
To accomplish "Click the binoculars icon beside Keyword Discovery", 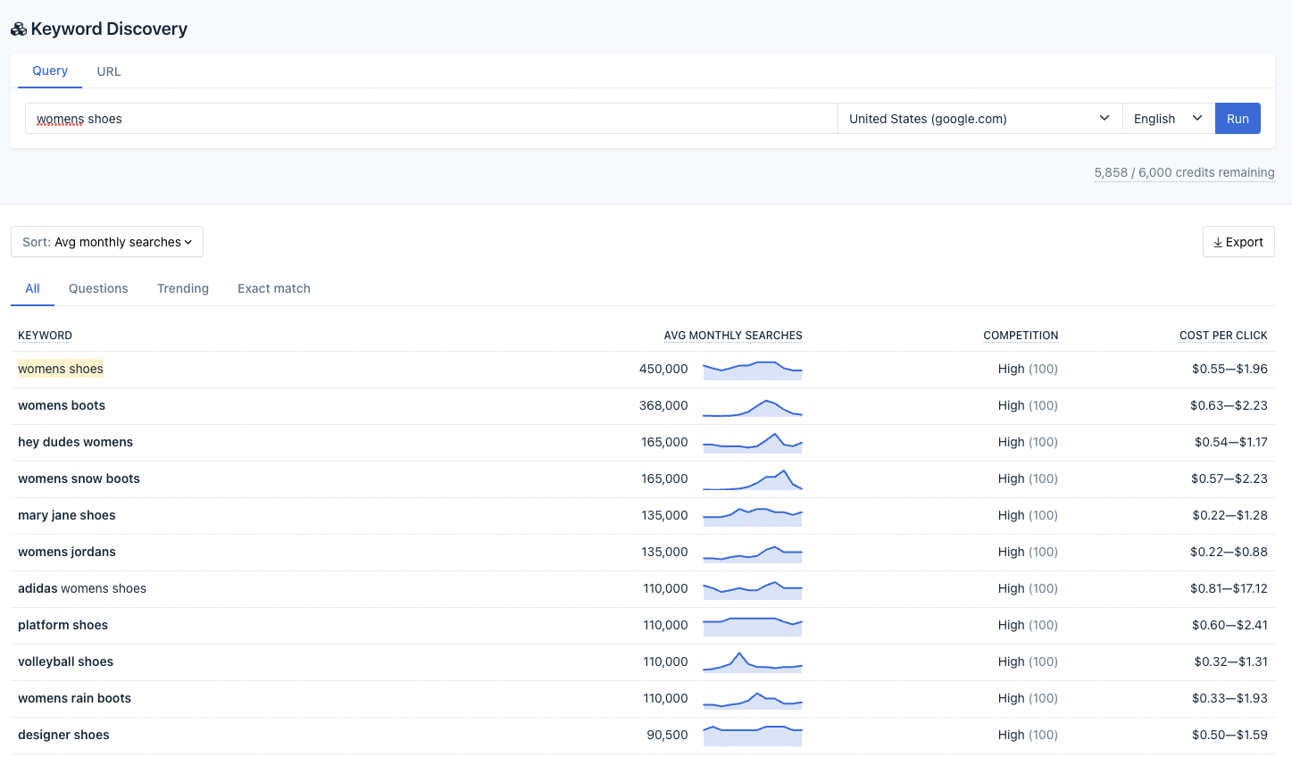I will coord(19,29).
